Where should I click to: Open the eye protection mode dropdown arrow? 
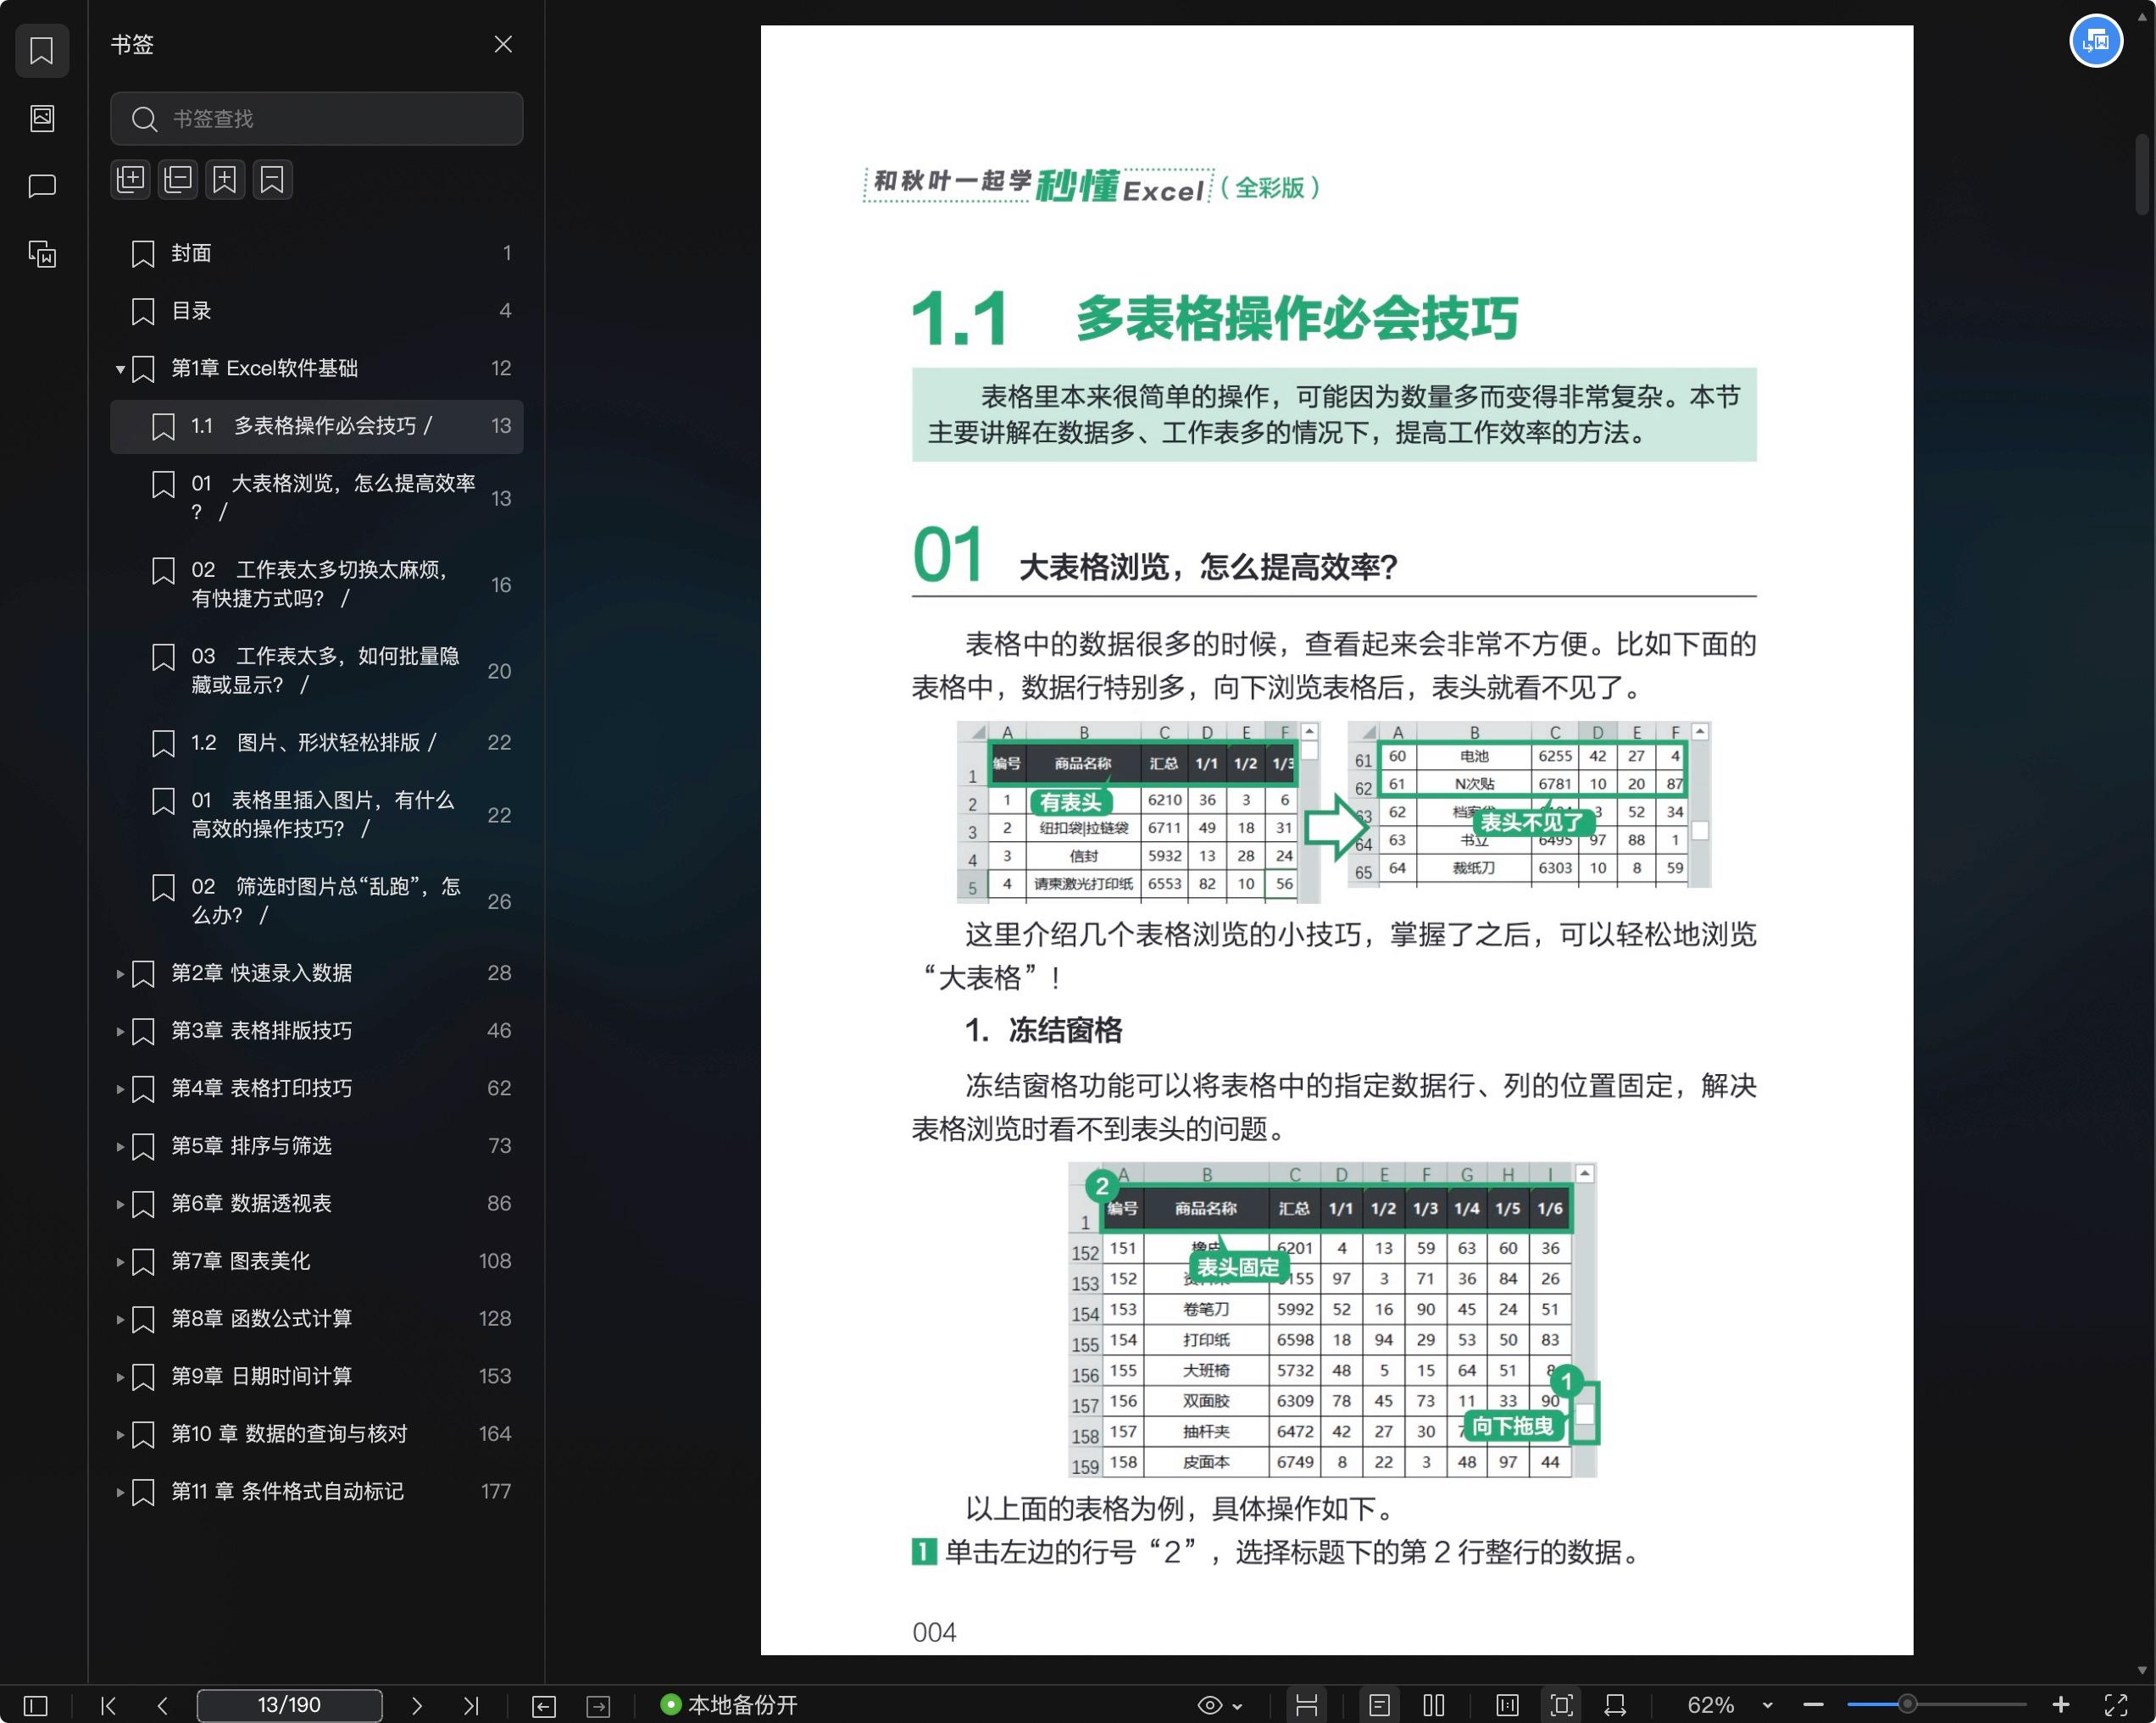point(1238,1706)
